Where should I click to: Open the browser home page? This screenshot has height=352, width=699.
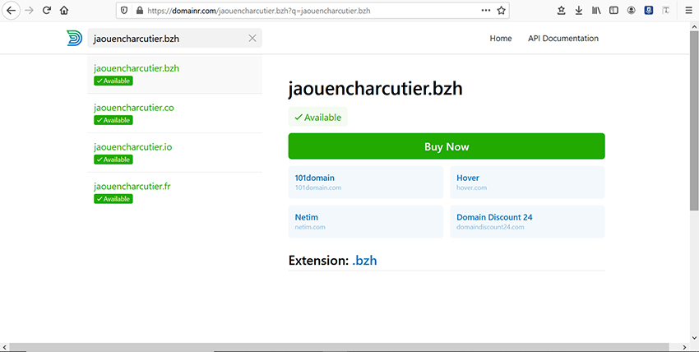(64, 11)
